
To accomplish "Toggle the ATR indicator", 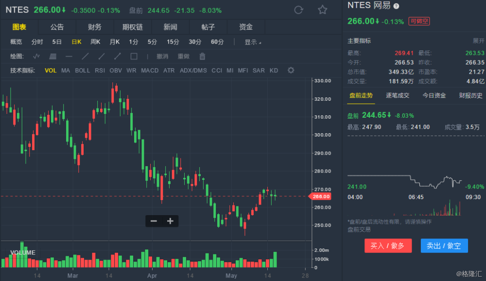I will tap(169, 70).
